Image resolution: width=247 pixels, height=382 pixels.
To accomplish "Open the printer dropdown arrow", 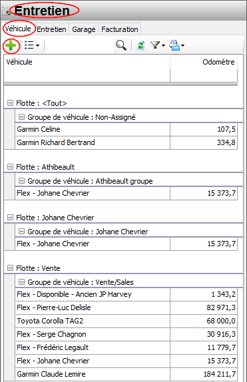I will pos(183,45).
